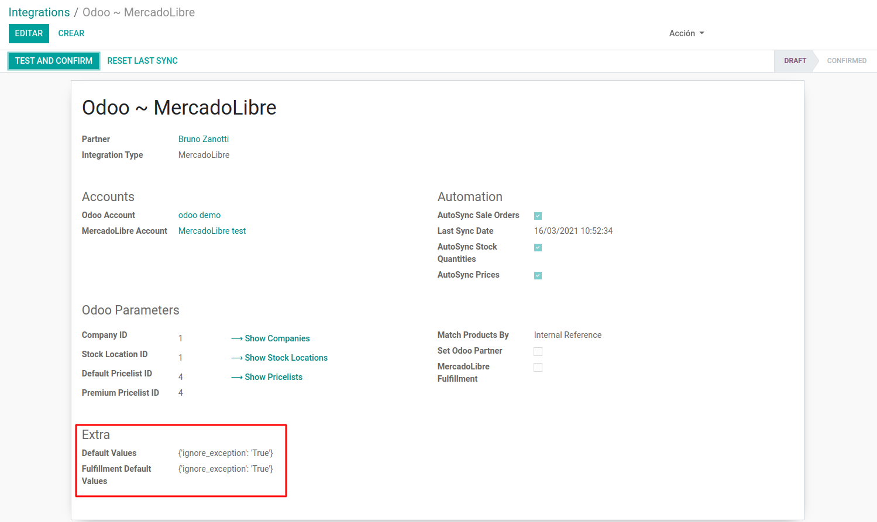
Task: Open the Acción dropdown menu
Action: point(686,33)
